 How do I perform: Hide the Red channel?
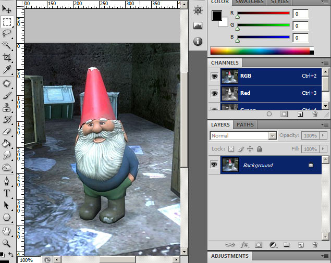pyautogui.click(x=214, y=93)
